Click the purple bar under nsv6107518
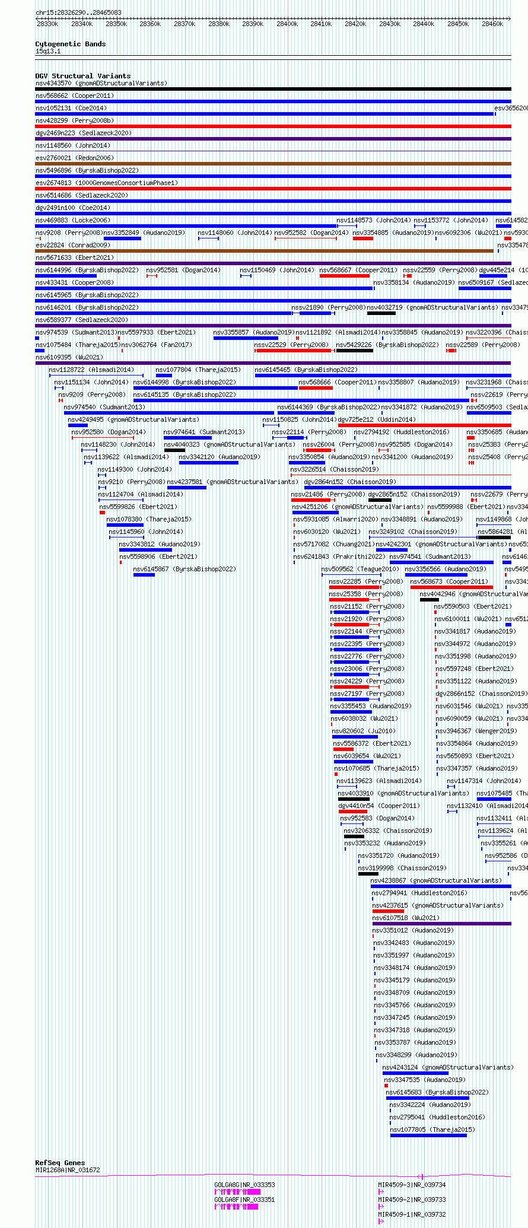Viewport: 528px width, 1228px height. 442,924
